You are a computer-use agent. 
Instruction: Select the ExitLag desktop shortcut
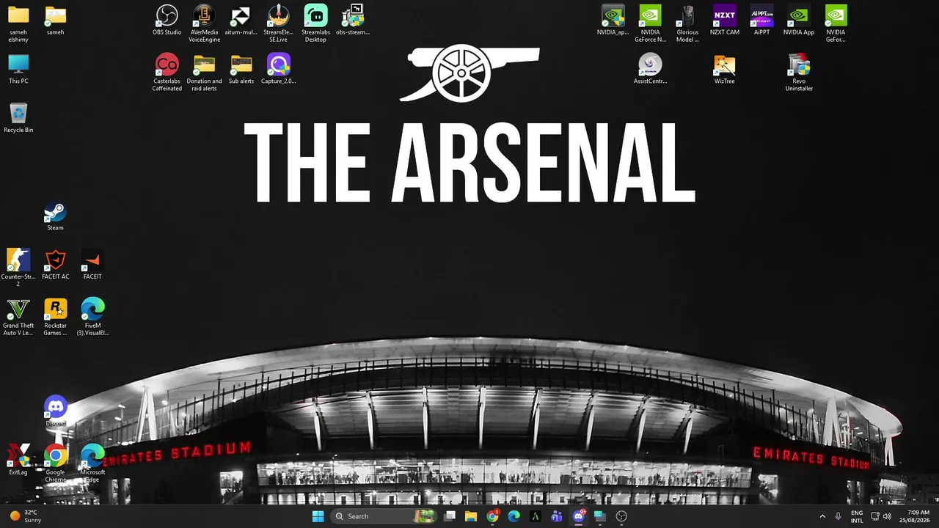click(x=18, y=461)
